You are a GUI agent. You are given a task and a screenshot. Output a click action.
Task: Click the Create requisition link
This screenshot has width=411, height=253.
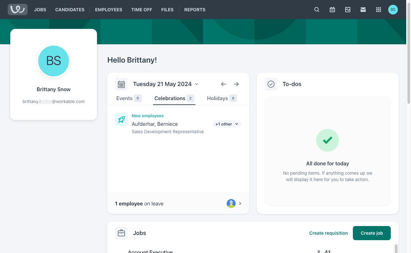328,233
